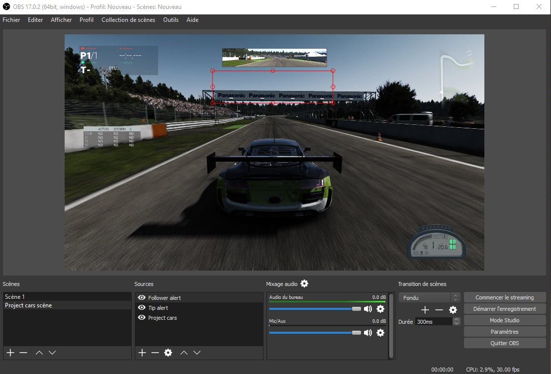Open Mic/Aux audio settings gear

tap(380, 333)
